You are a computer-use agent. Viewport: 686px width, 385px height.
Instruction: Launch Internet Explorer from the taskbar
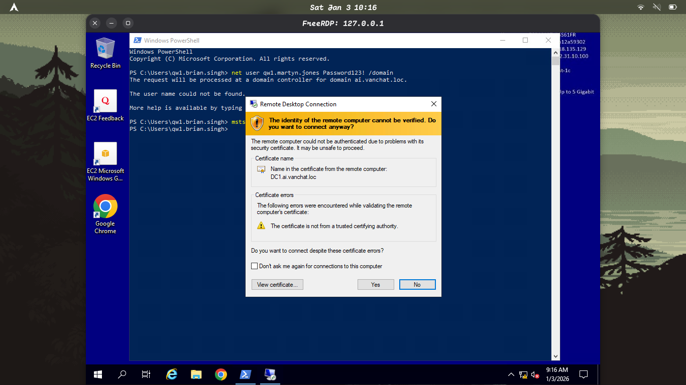pyautogui.click(x=172, y=374)
